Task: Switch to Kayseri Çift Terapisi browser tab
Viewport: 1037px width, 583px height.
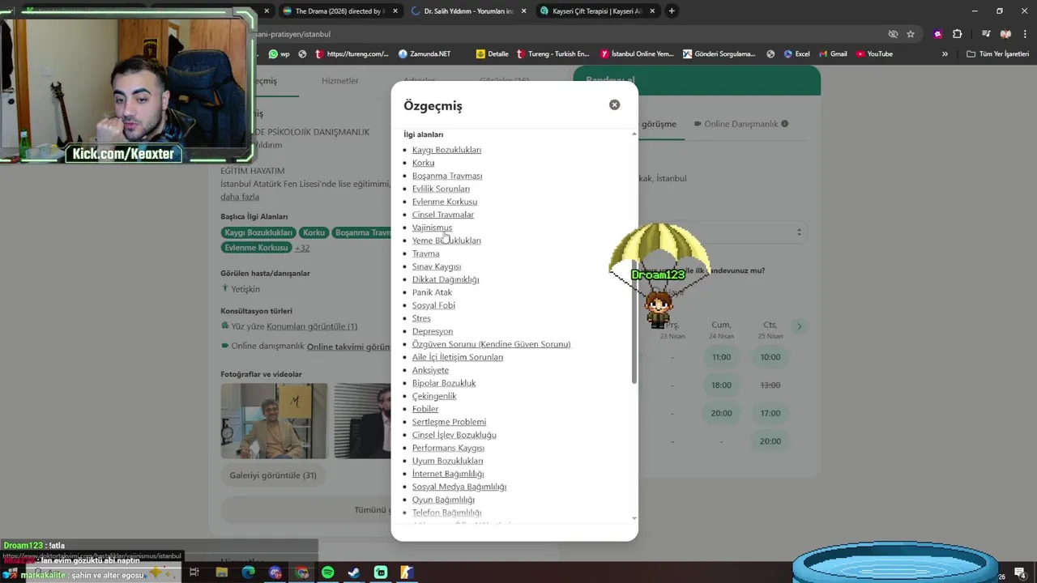Action: point(598,11)
